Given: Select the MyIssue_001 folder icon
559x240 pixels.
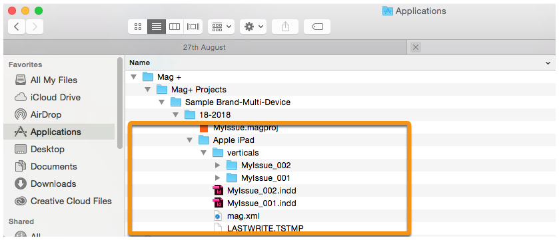Looking at the screenshot, I should click(x=232, y=178).
